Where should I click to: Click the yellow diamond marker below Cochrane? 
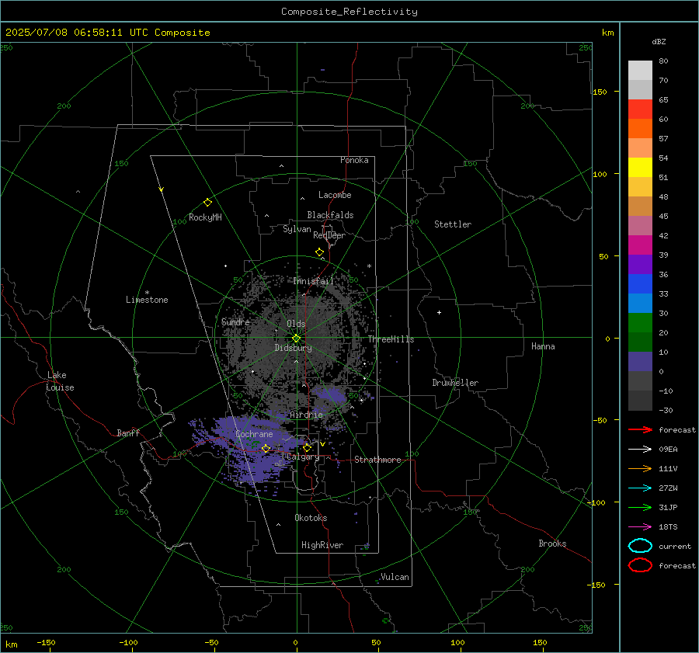click(266, 449)
